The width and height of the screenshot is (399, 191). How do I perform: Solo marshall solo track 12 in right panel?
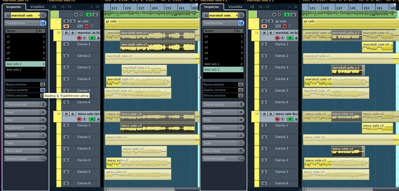click(x=270, y=32)
